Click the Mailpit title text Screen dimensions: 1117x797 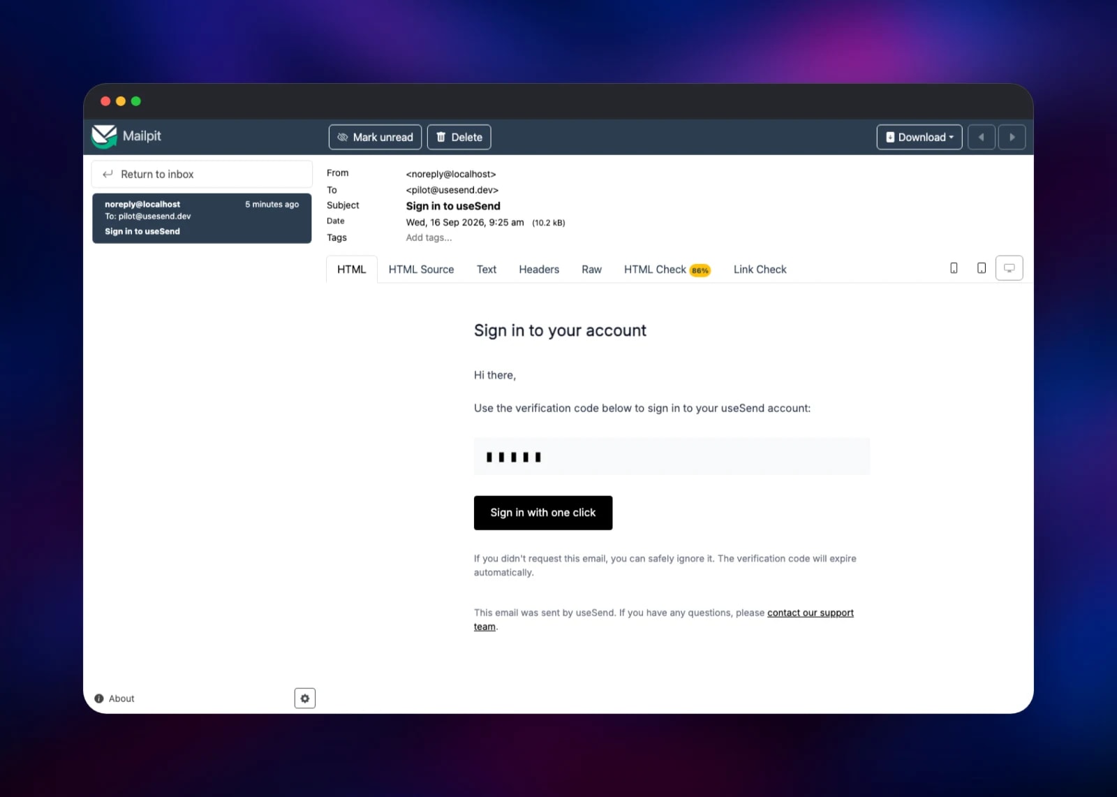[x=142, y=136]
